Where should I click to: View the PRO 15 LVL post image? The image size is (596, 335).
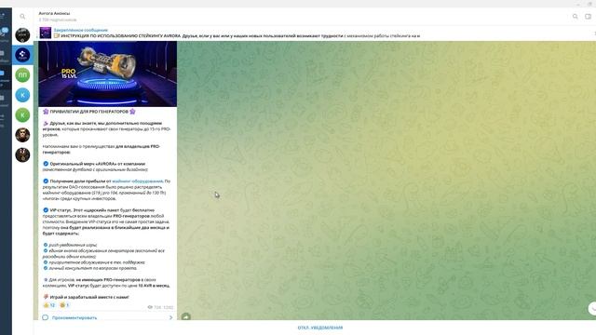click(x=108, y=74)
